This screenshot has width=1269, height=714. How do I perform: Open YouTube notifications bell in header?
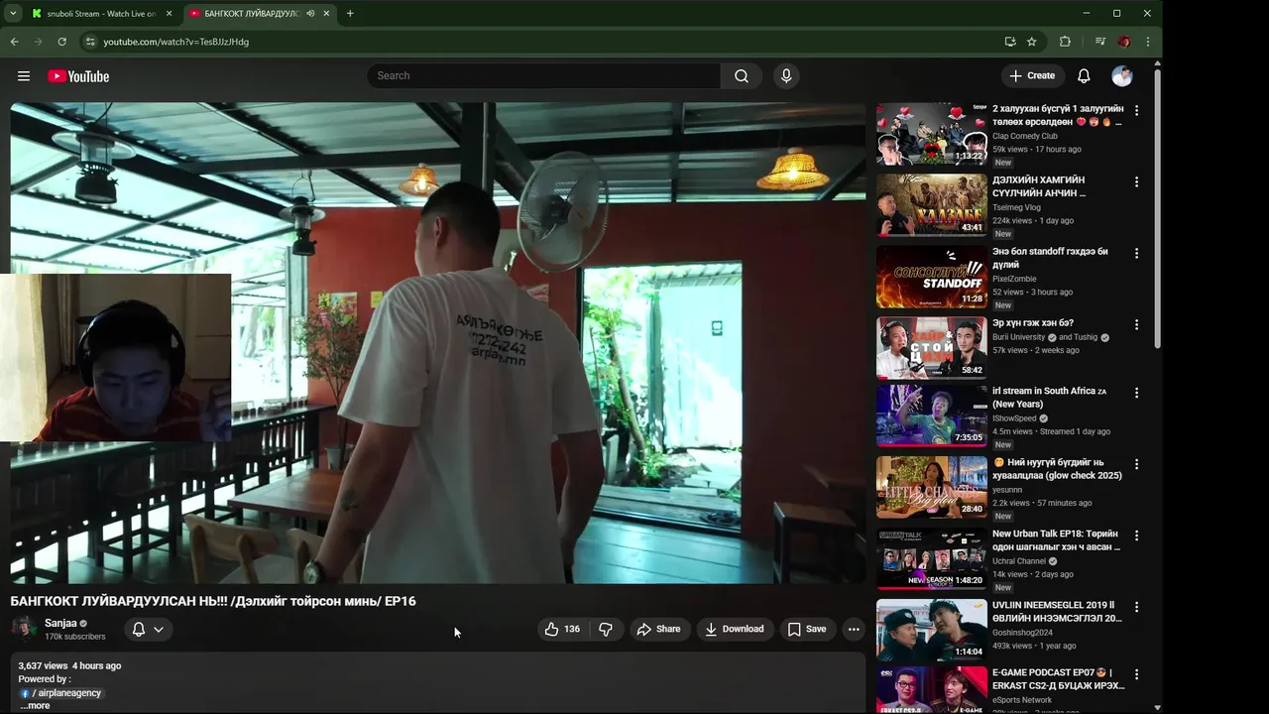point(1084,76)
